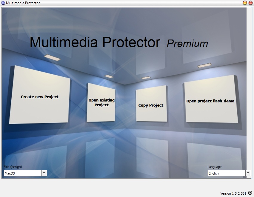Click the help question mark icon
The image size is (254, 197).
pyautogui.click(x=250, y=193)
